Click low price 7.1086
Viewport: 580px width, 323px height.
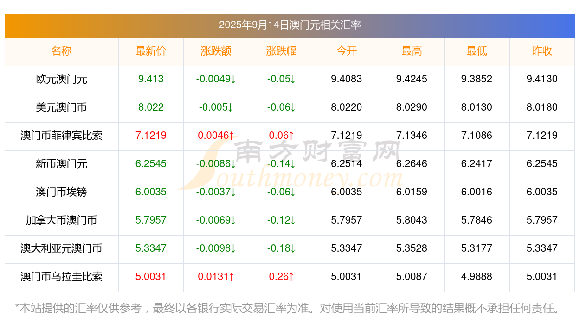(477, 136)
